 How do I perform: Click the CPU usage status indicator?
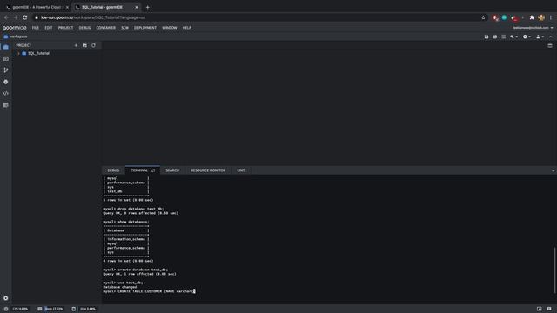[x=20, y=309]
